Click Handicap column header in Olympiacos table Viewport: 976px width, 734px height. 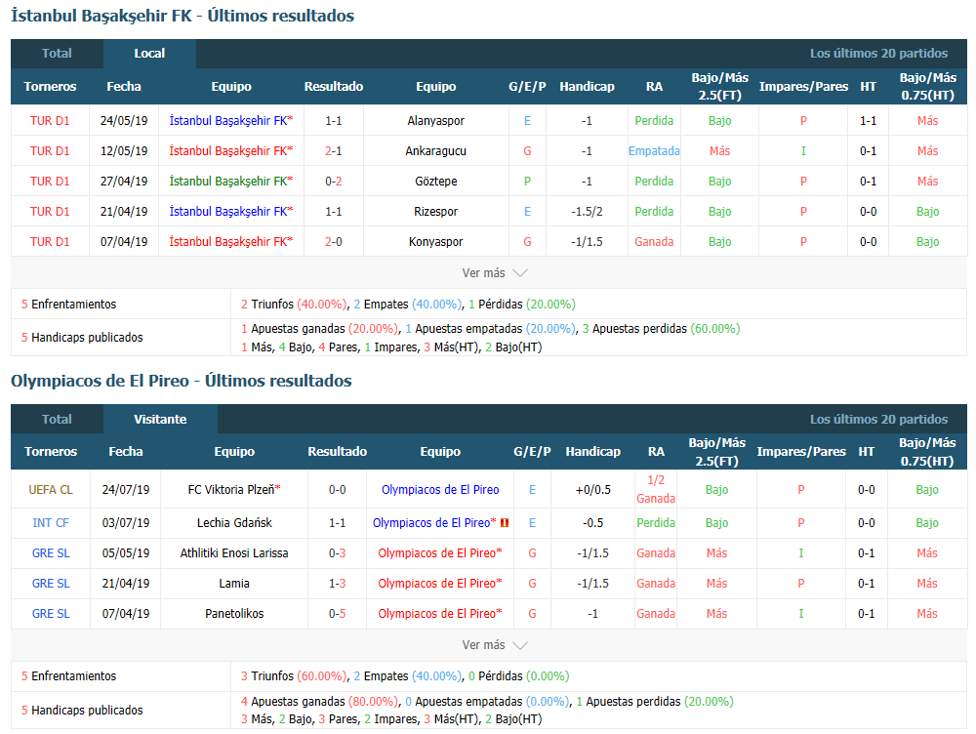click(592, 452)
